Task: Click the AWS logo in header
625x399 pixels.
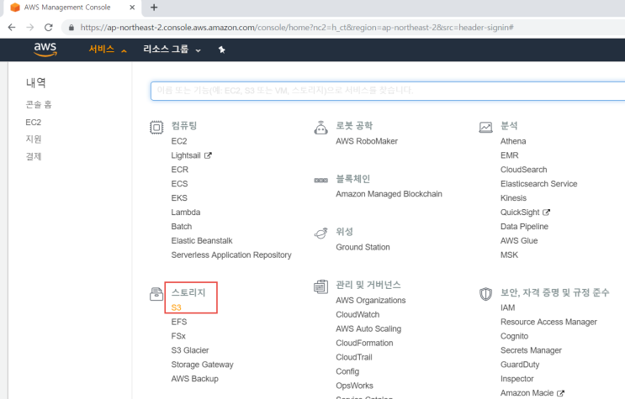Action: pos(45,50)
